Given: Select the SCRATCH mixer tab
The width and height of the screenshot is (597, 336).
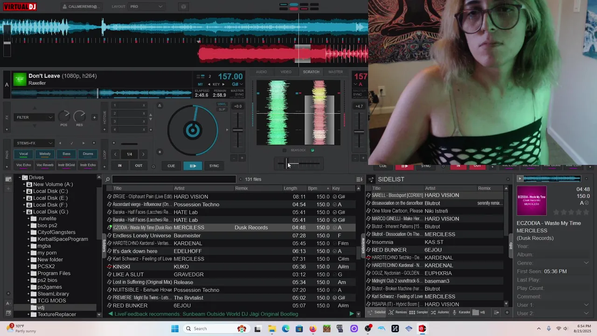Looking at the screenshot, I should tap(311, 72).
